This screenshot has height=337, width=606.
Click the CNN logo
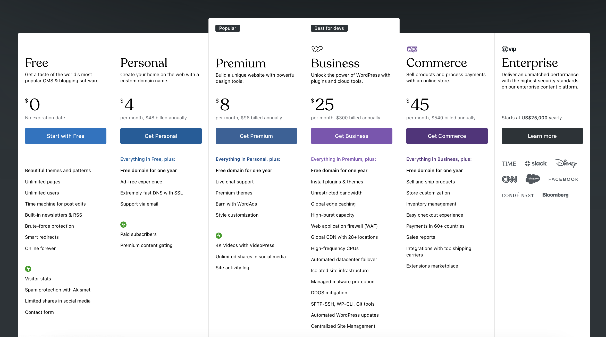pos(509,179)
